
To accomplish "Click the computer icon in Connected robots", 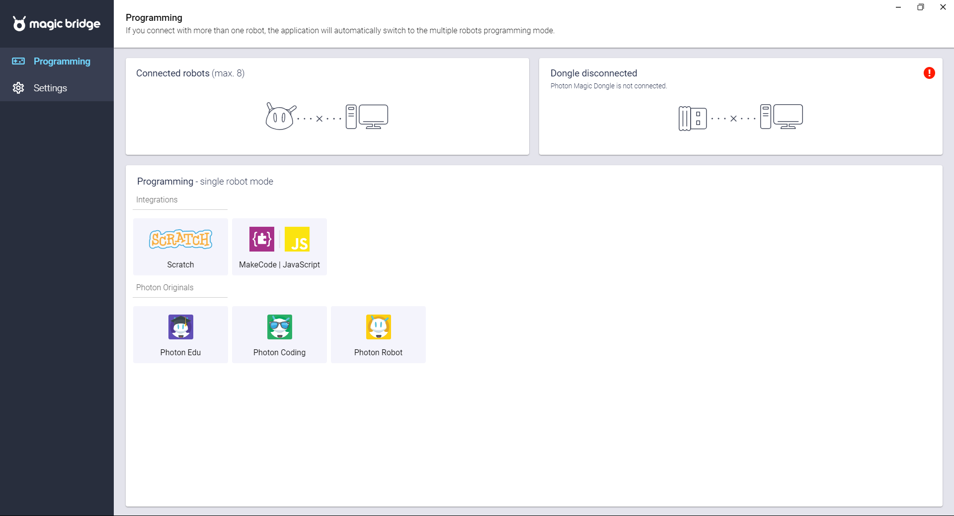I will tap(367, 117).
